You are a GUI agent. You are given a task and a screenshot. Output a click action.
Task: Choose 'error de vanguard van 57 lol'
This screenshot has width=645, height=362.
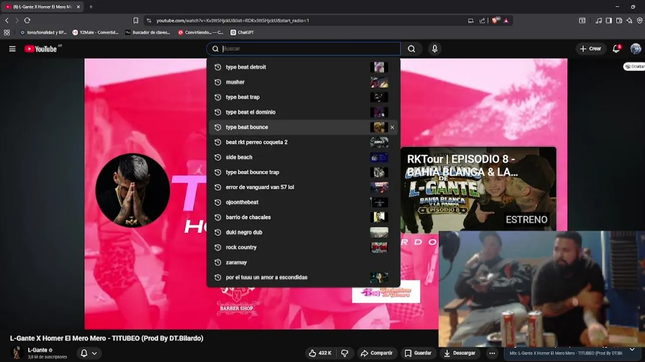(303, 187)
